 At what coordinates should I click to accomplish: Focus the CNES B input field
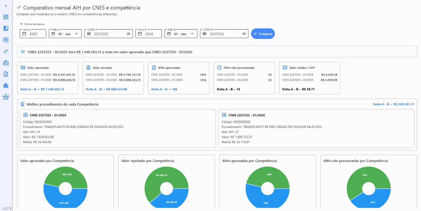pos(224,34)
